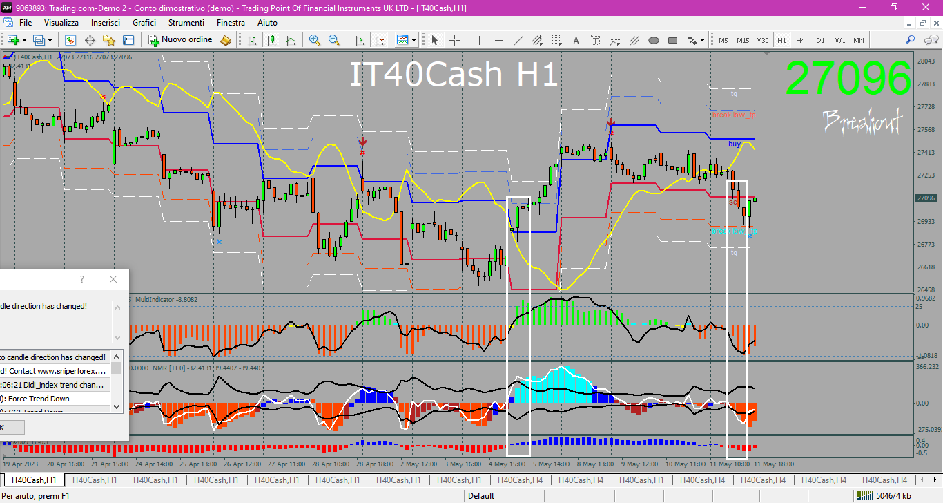943x503 pixels.
Task: Select the W1 timeframe button
Action: 839,40
